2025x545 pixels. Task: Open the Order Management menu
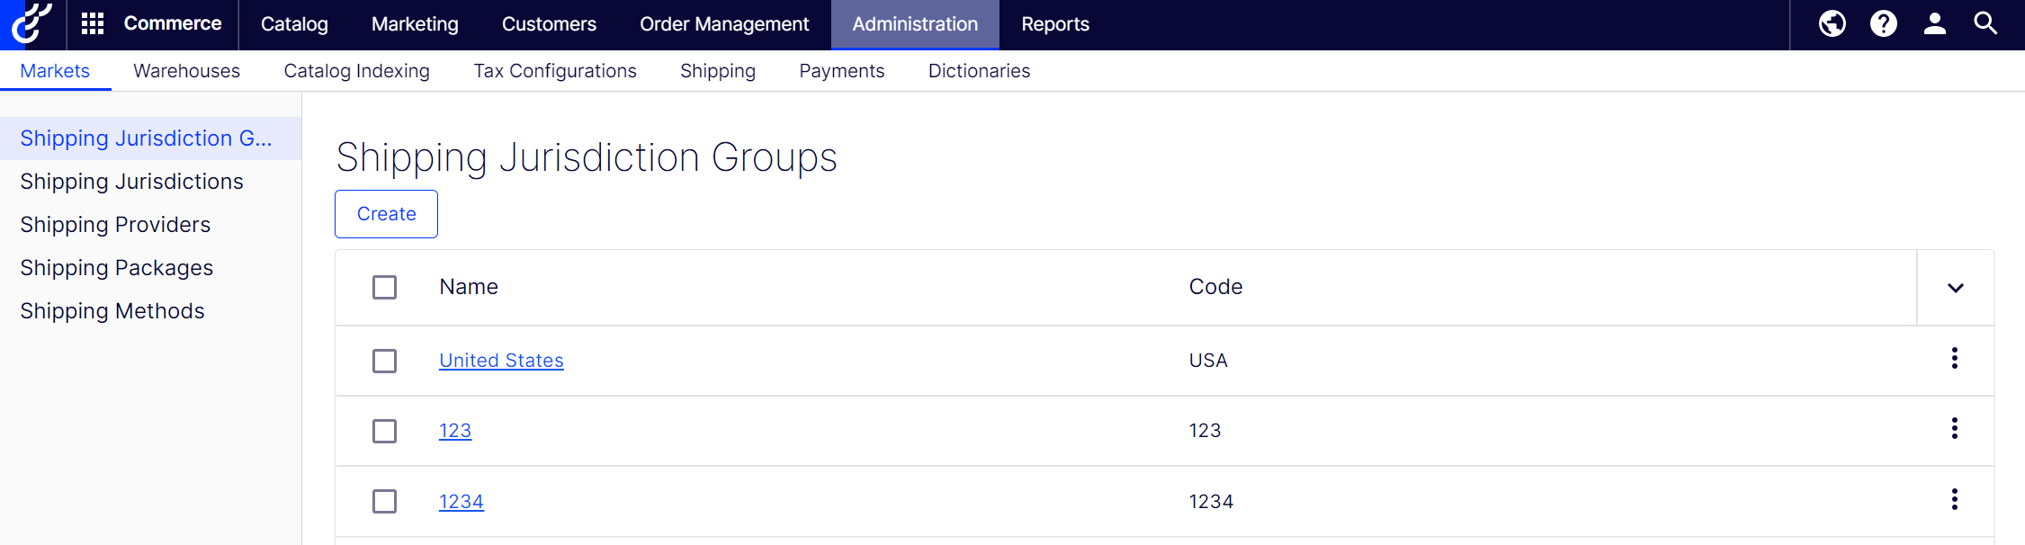coord(724,24)
